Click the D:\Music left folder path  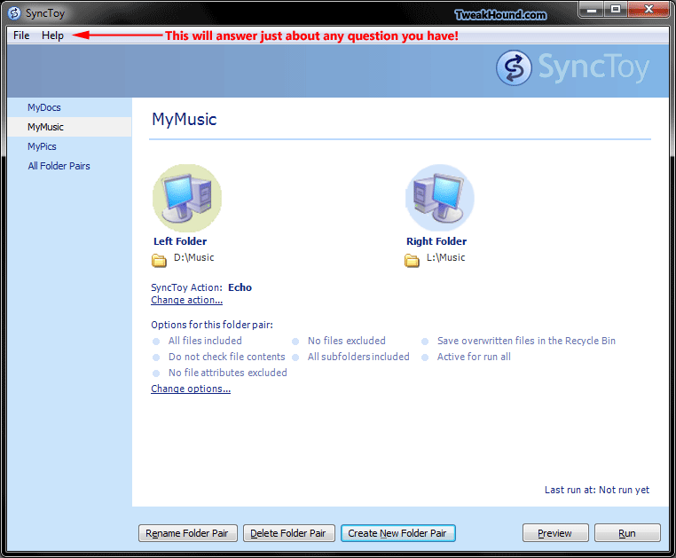pos(194,257)
